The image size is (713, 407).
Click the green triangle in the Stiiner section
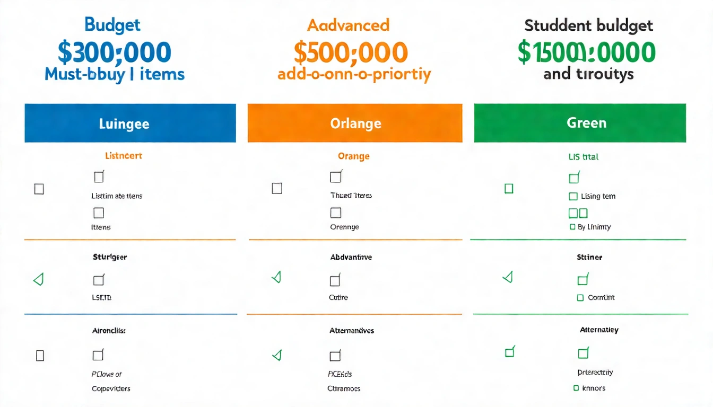tap(508, 277)
